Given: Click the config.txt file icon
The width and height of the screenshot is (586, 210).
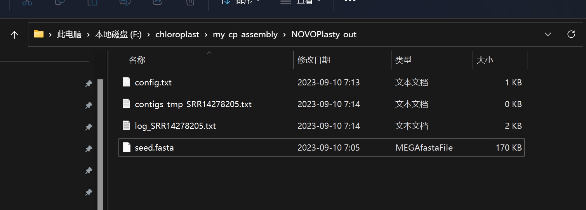Looking at the screenshot, I should [x=126, y=82].
